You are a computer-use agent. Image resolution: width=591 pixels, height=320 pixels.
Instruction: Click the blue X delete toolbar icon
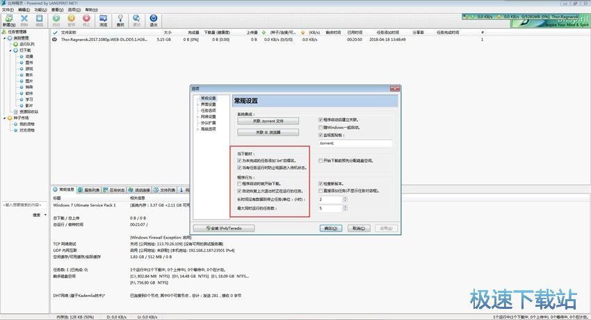24,20
